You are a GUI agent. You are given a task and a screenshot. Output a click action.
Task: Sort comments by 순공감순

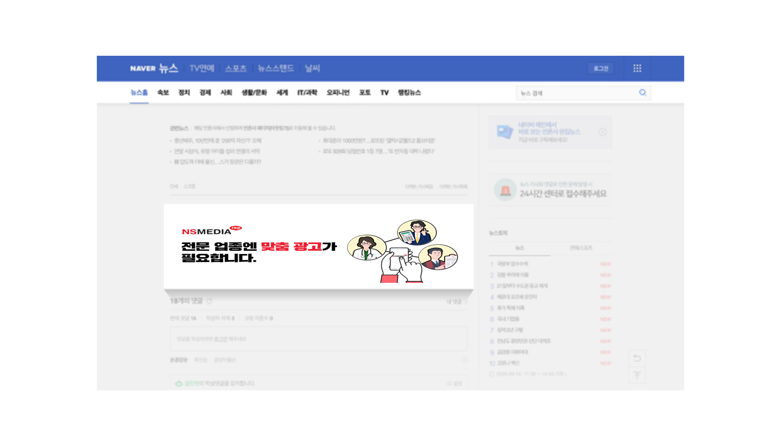point(179,360)
